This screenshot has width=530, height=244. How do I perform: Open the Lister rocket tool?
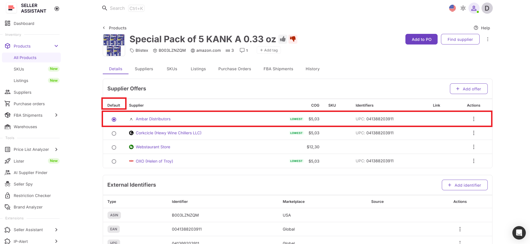coord(19,161)
